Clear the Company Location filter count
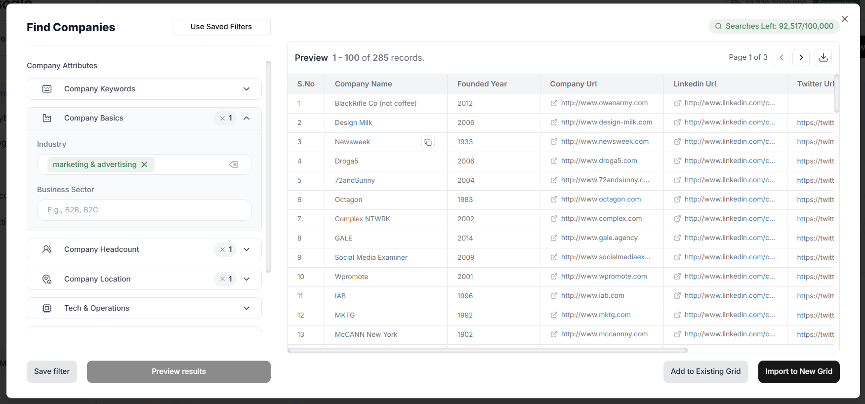865x404 pixels. click(223, 279)
